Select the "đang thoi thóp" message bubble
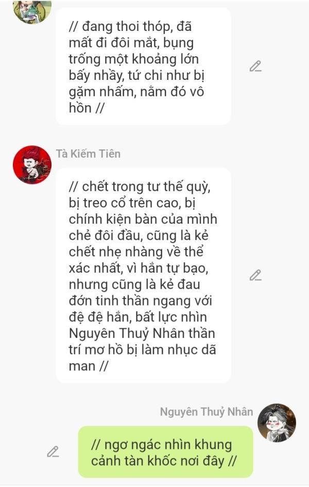The height and width of the screenshot is (487, 309). (143, 66)
